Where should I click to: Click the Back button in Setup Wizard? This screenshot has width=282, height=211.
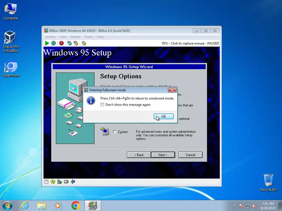[139, 155]
